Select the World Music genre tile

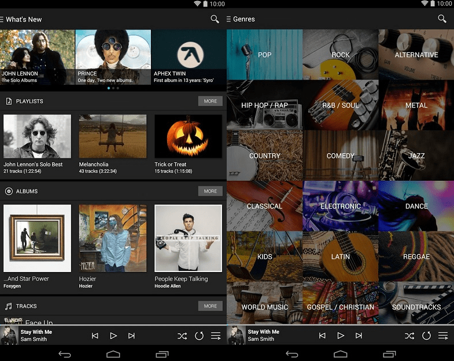tap(265, 303)
